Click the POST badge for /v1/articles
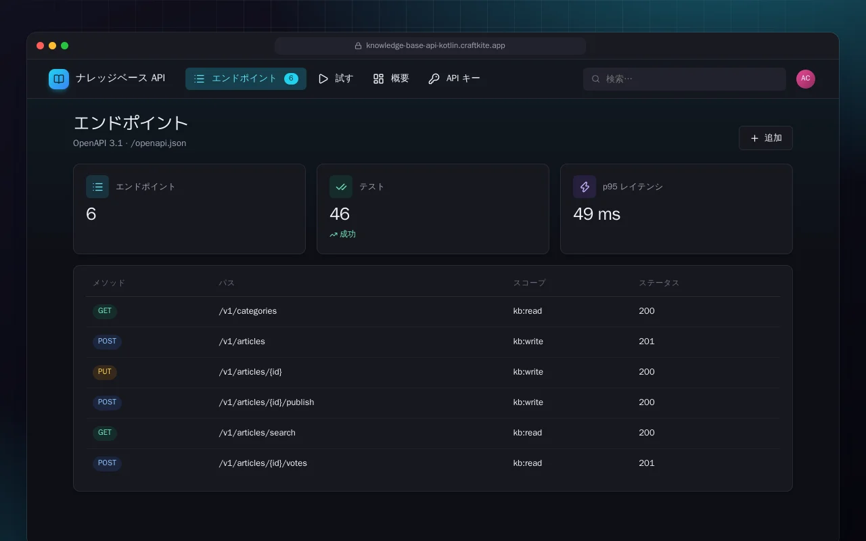 tap(107, 342)
